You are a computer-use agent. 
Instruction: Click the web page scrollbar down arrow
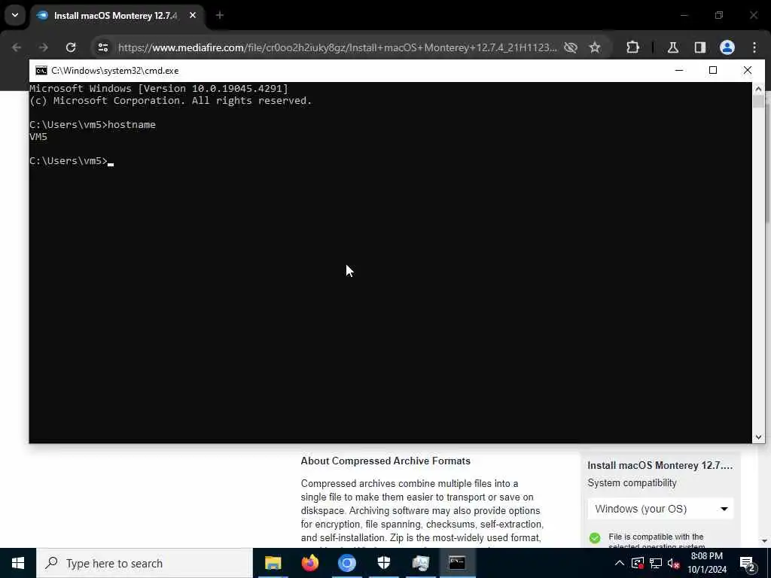[x=765, y=541]
